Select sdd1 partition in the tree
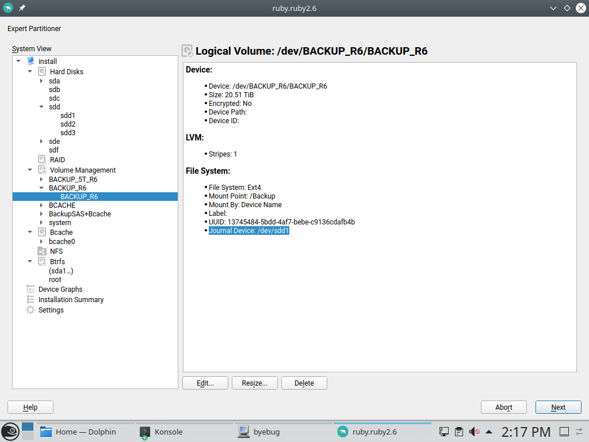This screenshot has width=589, height=442. pos(68,116)
